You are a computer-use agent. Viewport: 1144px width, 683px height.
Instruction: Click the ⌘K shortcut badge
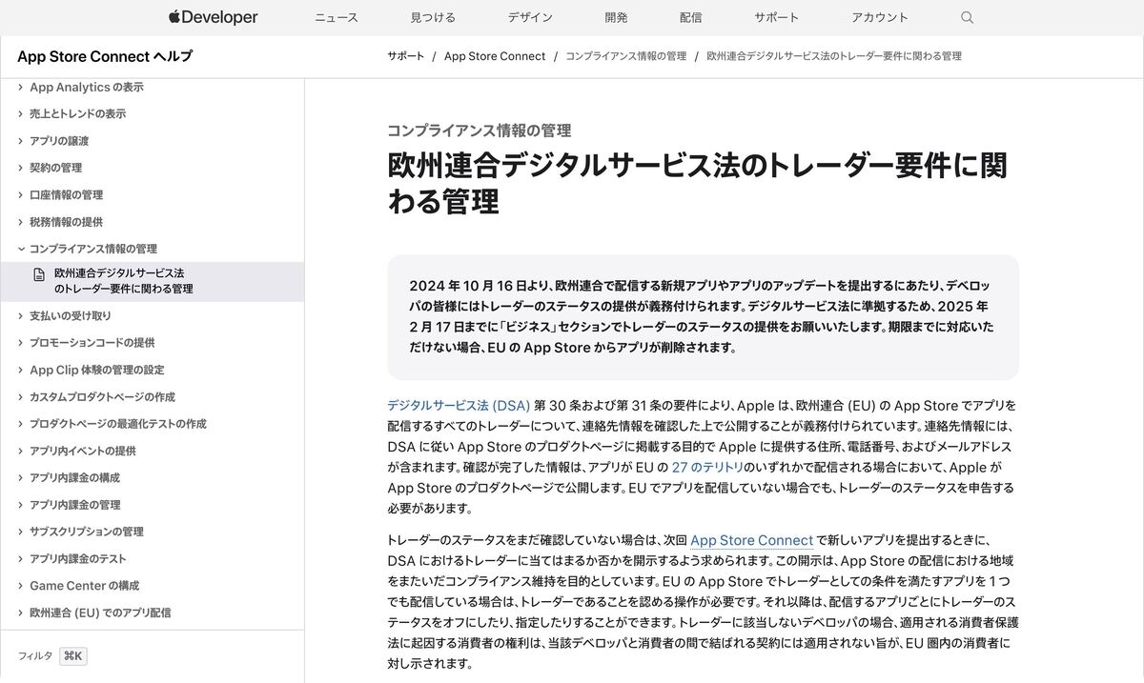pos(73,656)
